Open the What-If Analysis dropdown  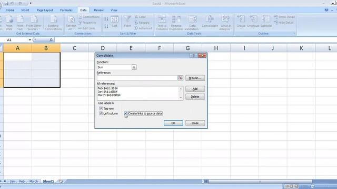225,27
